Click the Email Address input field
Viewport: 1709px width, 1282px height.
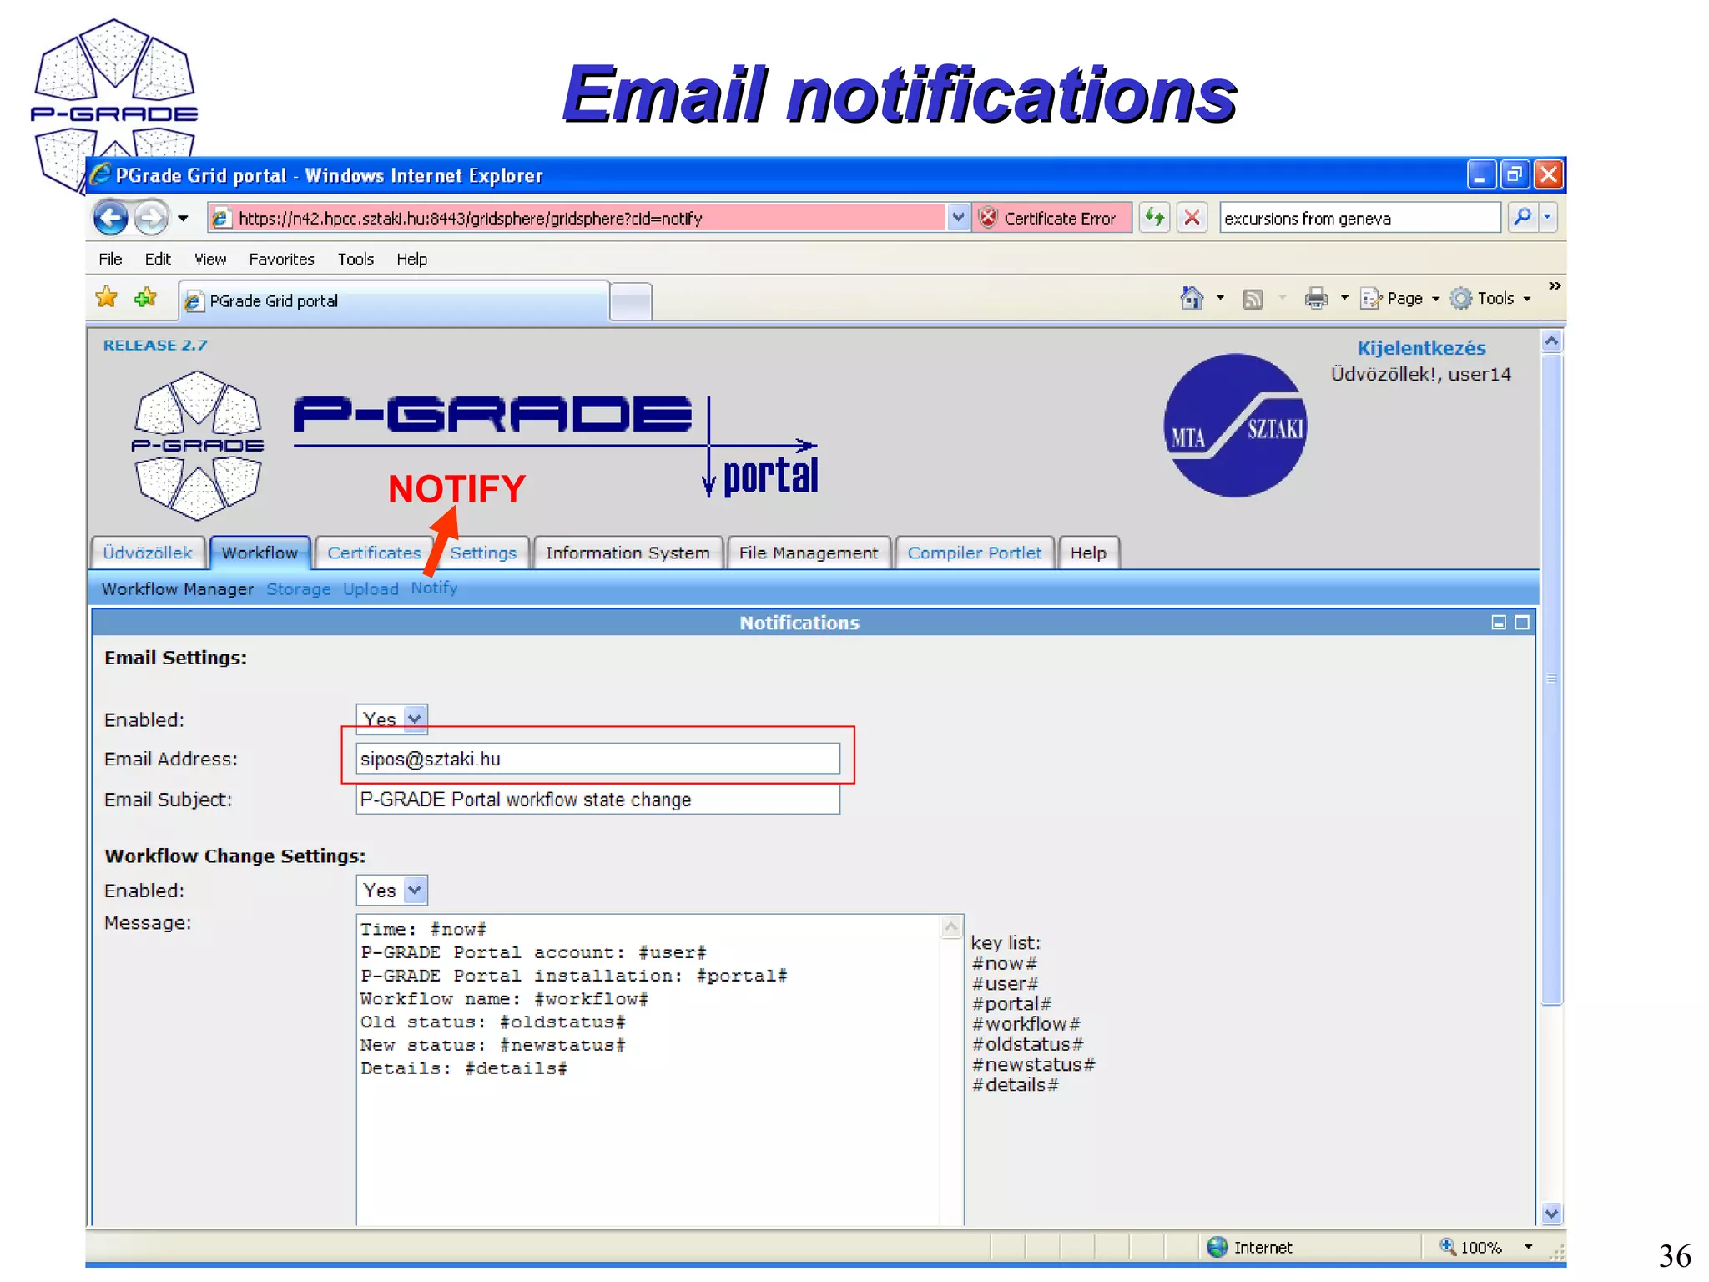tap(597, 759)
